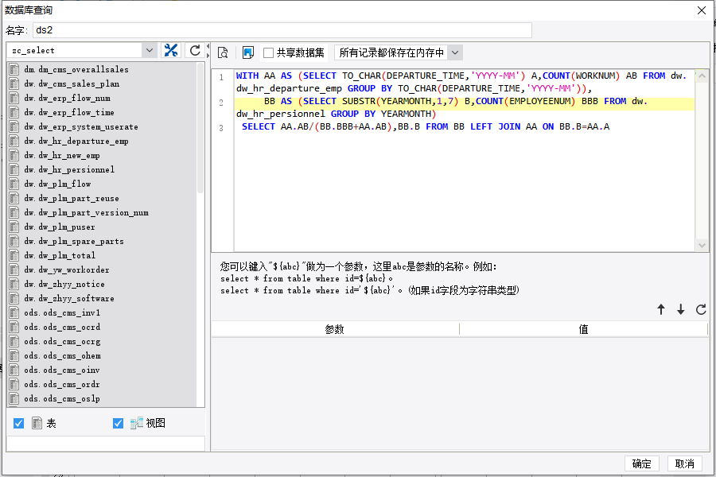Select dw.dw_hr_new_emp table
This screenshot has width=716, height=477.
click(61, 156)
